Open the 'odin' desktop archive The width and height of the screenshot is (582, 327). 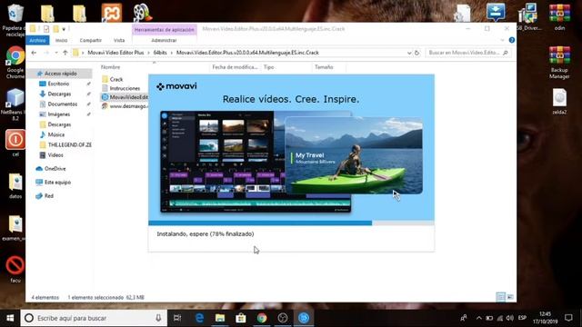pyautogui.click(x=559, y=17)
